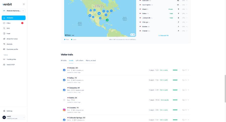This screenshot has height=122, width=226.
Task: Click Facebook icon on Minster, OH row
Action: point(64,70)
